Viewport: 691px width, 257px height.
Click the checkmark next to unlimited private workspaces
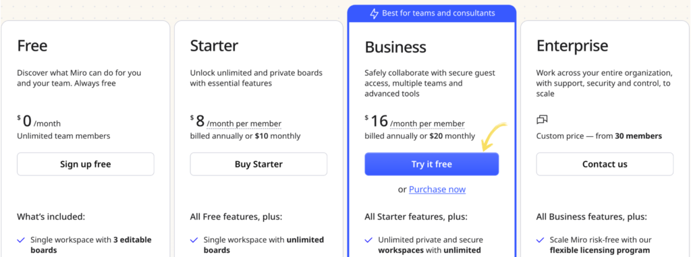pyautogui.click(x=368, y=240)
